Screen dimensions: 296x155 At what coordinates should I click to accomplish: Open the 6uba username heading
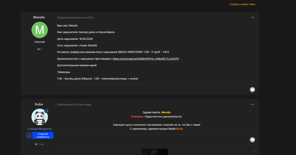[39, 104]
